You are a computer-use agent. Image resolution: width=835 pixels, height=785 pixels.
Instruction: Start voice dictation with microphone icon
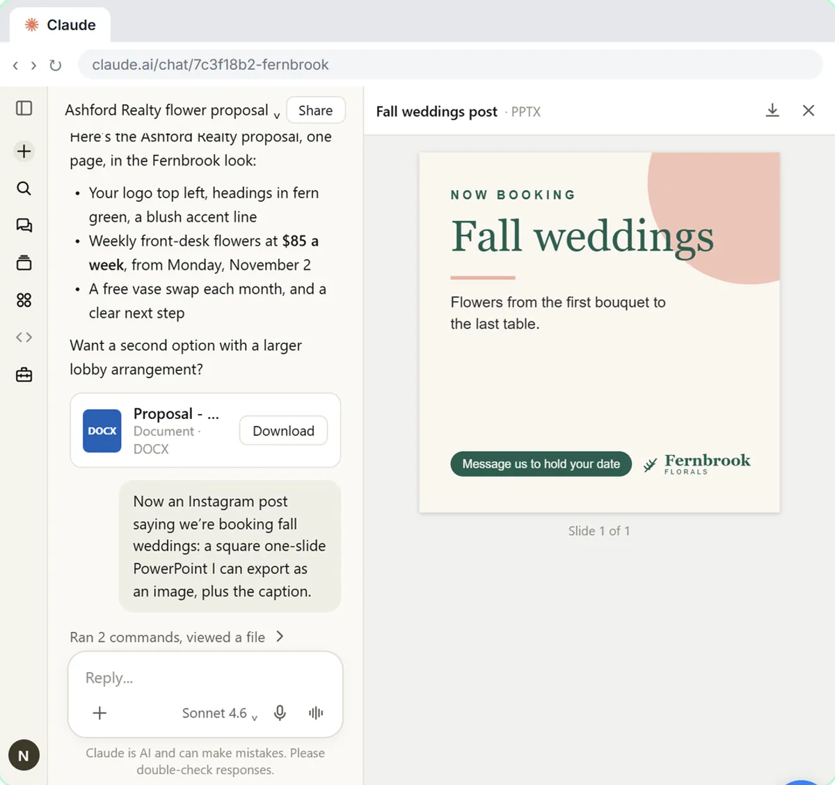click(x=280, y=713)
